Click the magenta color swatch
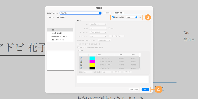 pyautogui.click(x=92, y=62)
